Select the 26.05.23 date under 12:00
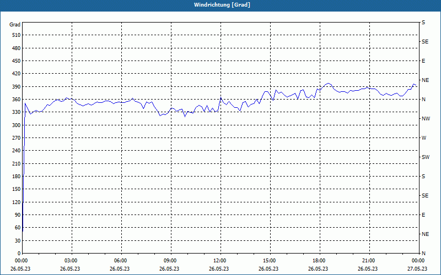The width and height of the screenshot is (441, 275). point(219,269)
